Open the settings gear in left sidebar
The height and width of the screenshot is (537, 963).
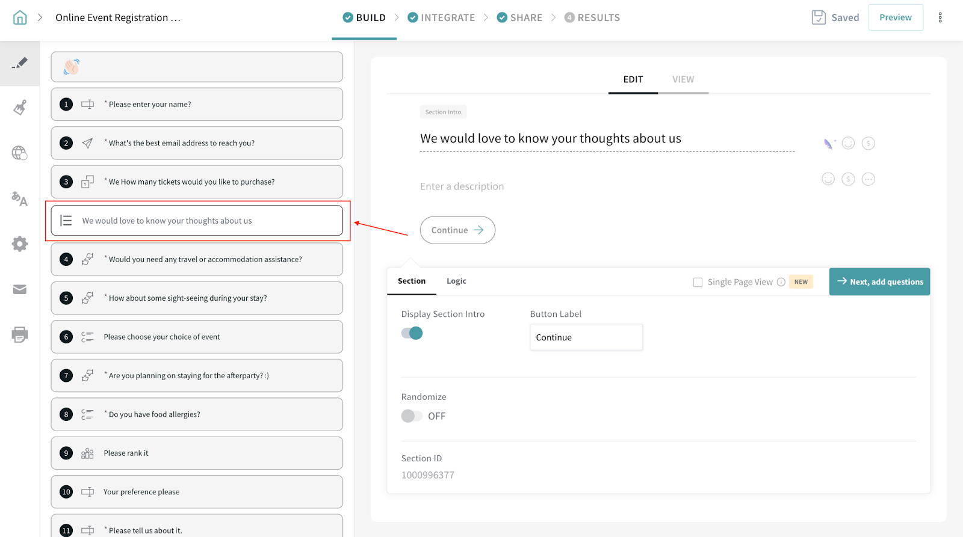click(20, 244)
